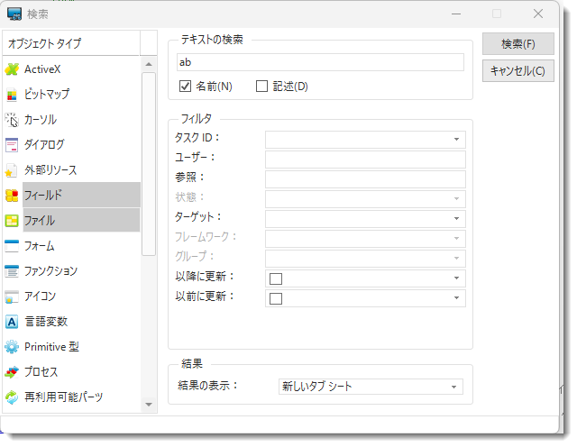Select the ダイアログ icon
577x447 pixels.
pos(12,144)
